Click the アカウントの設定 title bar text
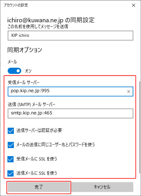The height and width of the screenshot is (196, 141). pyautogui.click(x=16, y=5)
